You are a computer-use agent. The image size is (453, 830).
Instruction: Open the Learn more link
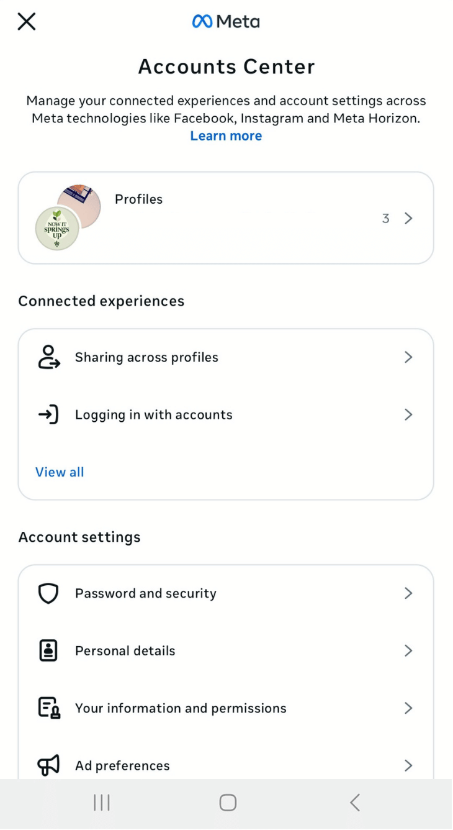tap(226, 135)
